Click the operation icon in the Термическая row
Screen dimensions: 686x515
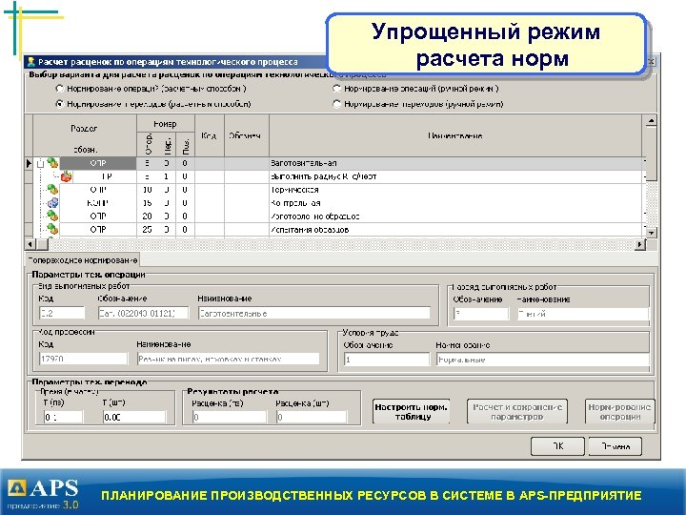click(52, 190)
